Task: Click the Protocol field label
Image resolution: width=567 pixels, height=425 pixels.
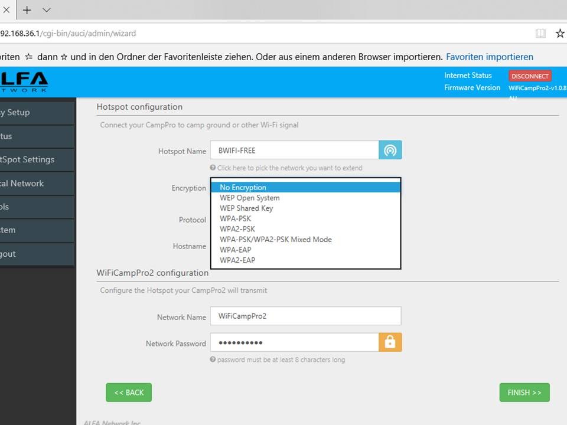Action: click(x=193, y=220)
